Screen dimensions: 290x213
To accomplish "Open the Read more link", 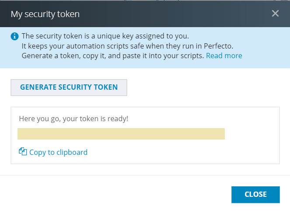I will coord(224,56).
